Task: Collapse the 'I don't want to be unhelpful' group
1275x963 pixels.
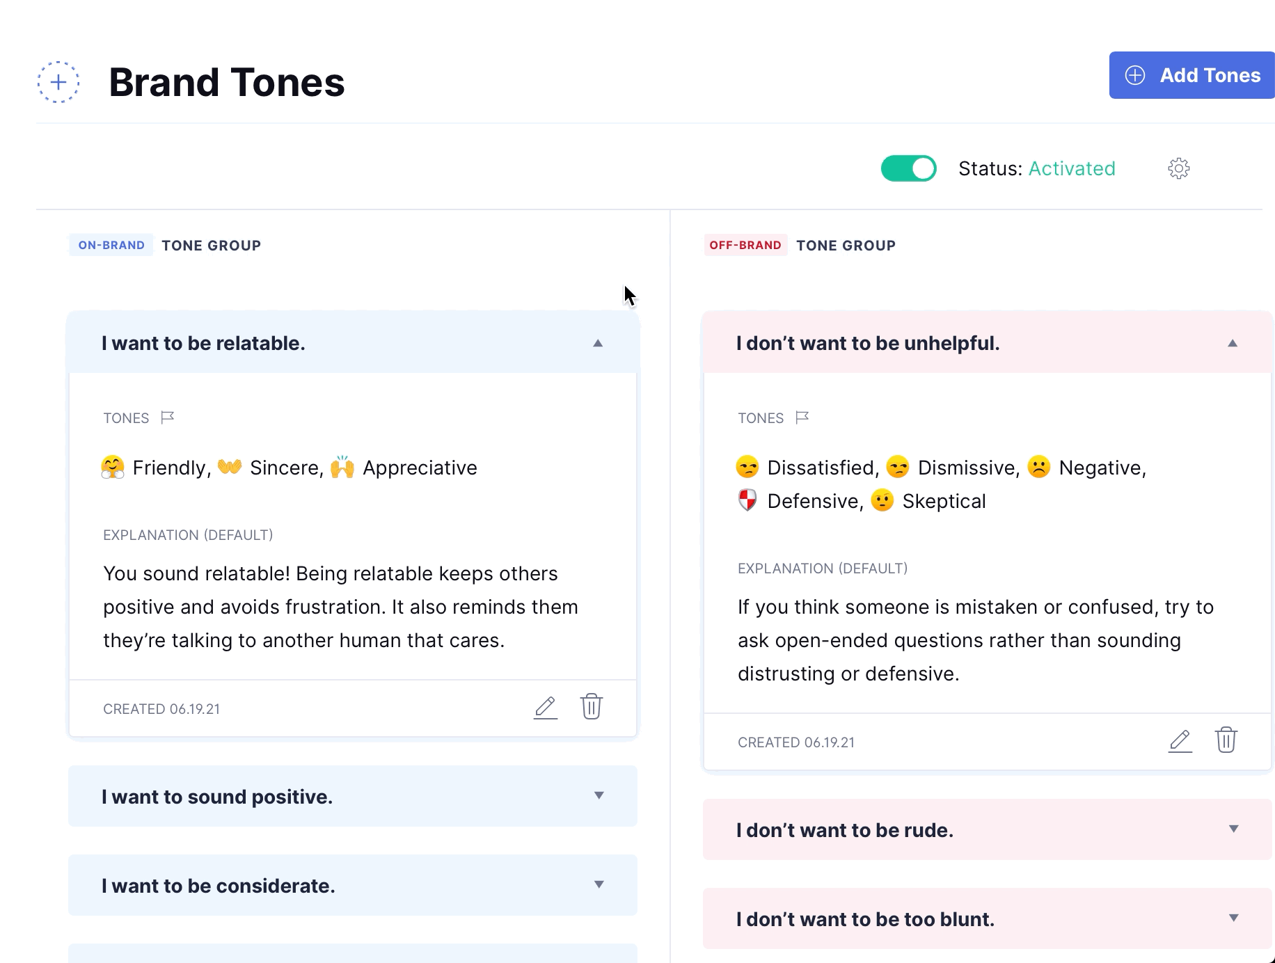Action: pyautogui.click(x=1233, y=343)
